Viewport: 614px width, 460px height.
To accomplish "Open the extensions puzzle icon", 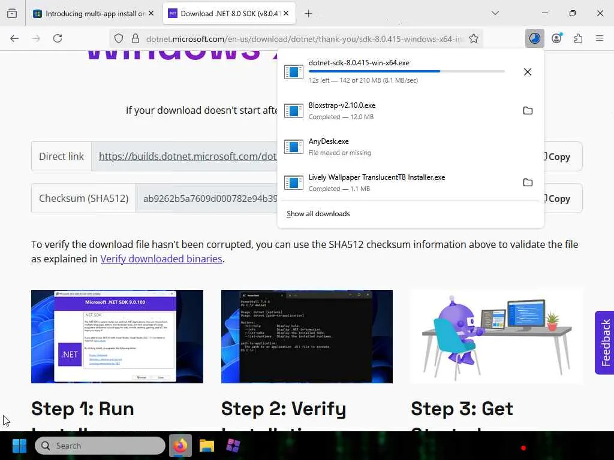I will 578,38.
